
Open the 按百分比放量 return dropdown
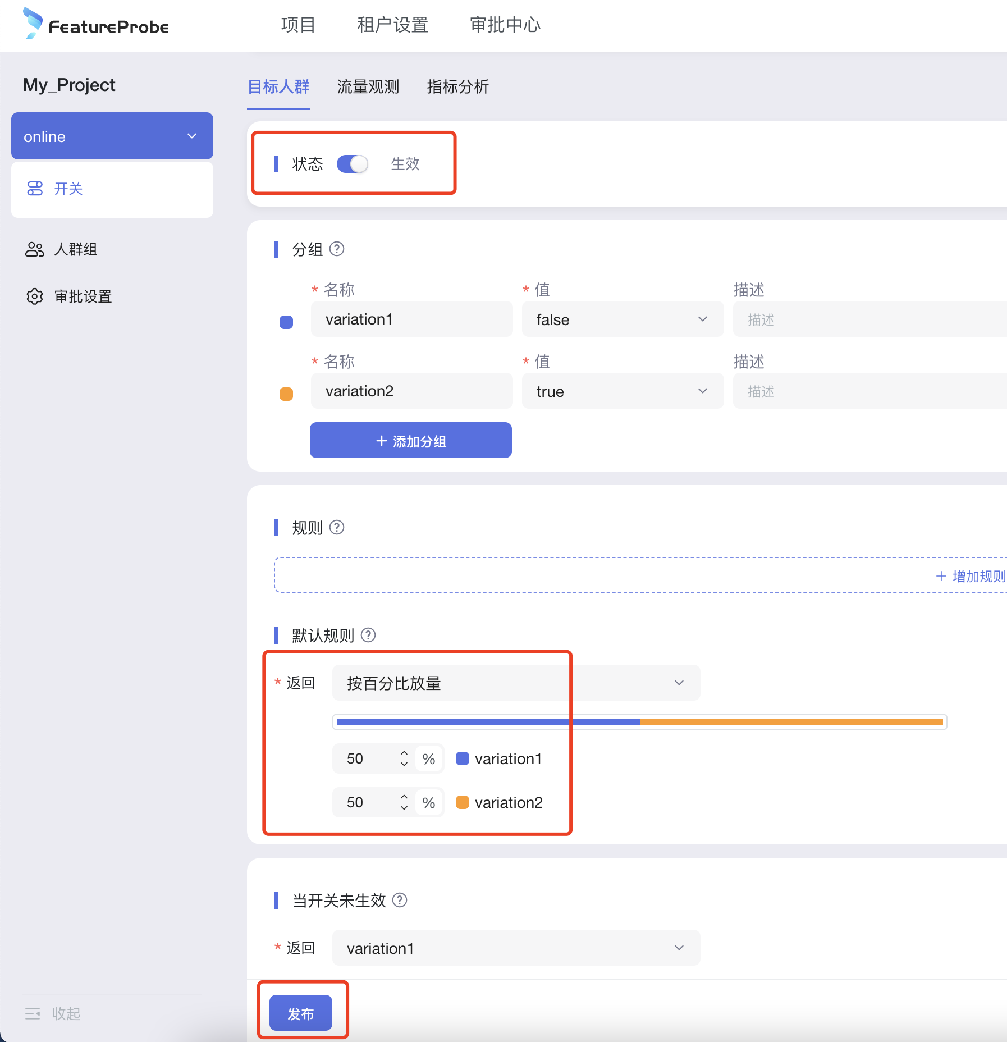pyautogui.click(x=515, y=683)
